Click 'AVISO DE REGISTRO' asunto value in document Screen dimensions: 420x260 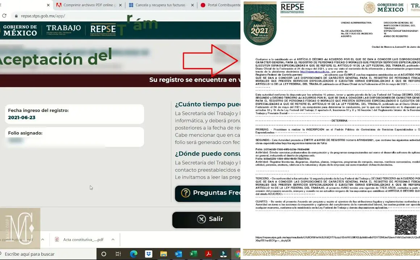point(396,36)
